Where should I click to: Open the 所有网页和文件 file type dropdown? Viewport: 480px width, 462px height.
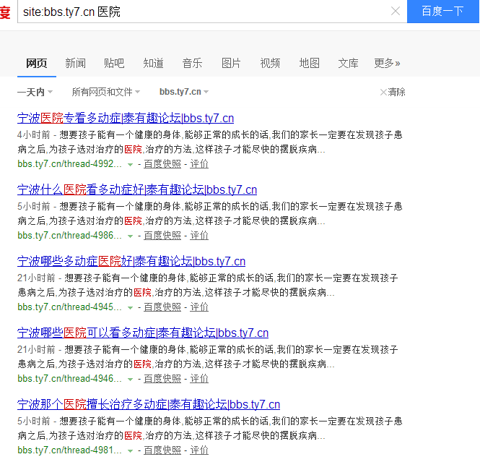point(106,92)
